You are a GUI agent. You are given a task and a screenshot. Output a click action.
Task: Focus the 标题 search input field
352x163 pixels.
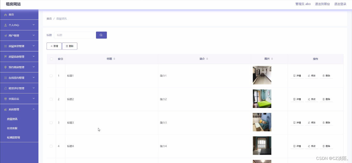coord(74,35)
